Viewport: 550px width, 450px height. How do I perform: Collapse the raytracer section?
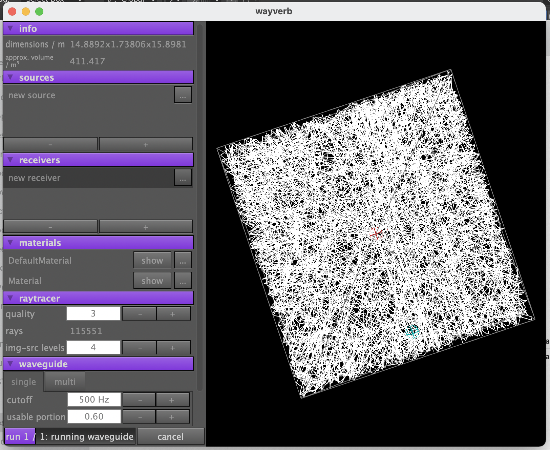[10, 298]
